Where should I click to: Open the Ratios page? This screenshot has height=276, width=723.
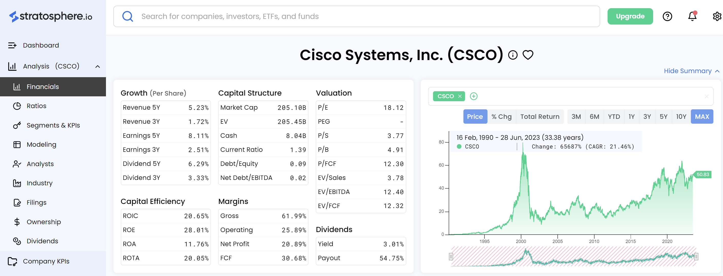point(37,106)
